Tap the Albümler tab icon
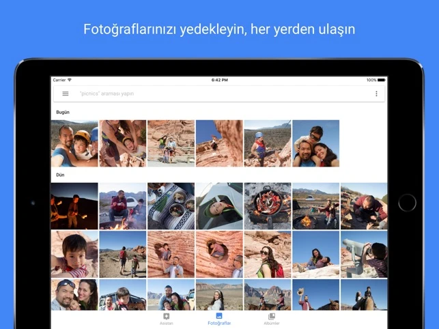Screen dimensions: 439x329 (272, 317)
